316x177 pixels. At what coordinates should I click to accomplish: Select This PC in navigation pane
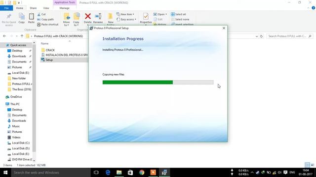click(x=15, y=104)
